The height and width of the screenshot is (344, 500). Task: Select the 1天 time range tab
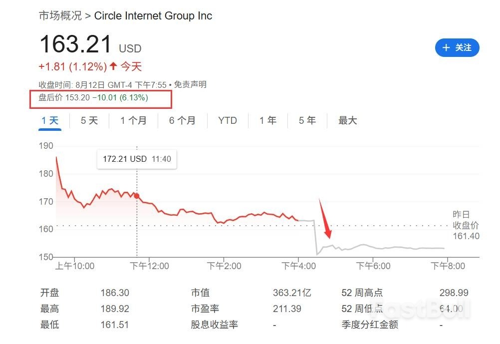point(49,120)
